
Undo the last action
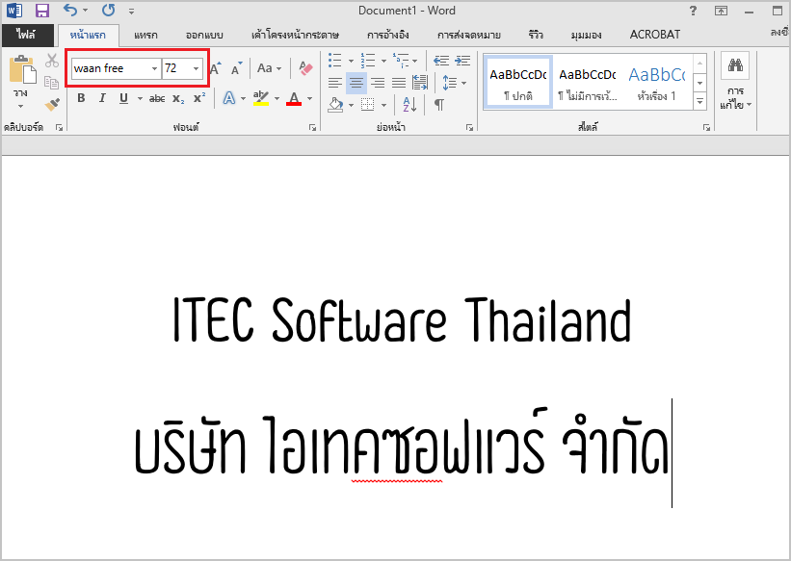tap(70, 10)
